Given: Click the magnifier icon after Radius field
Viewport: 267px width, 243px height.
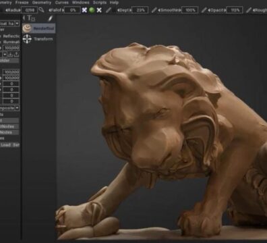Looking at the screenshot, I should [41, 10].
